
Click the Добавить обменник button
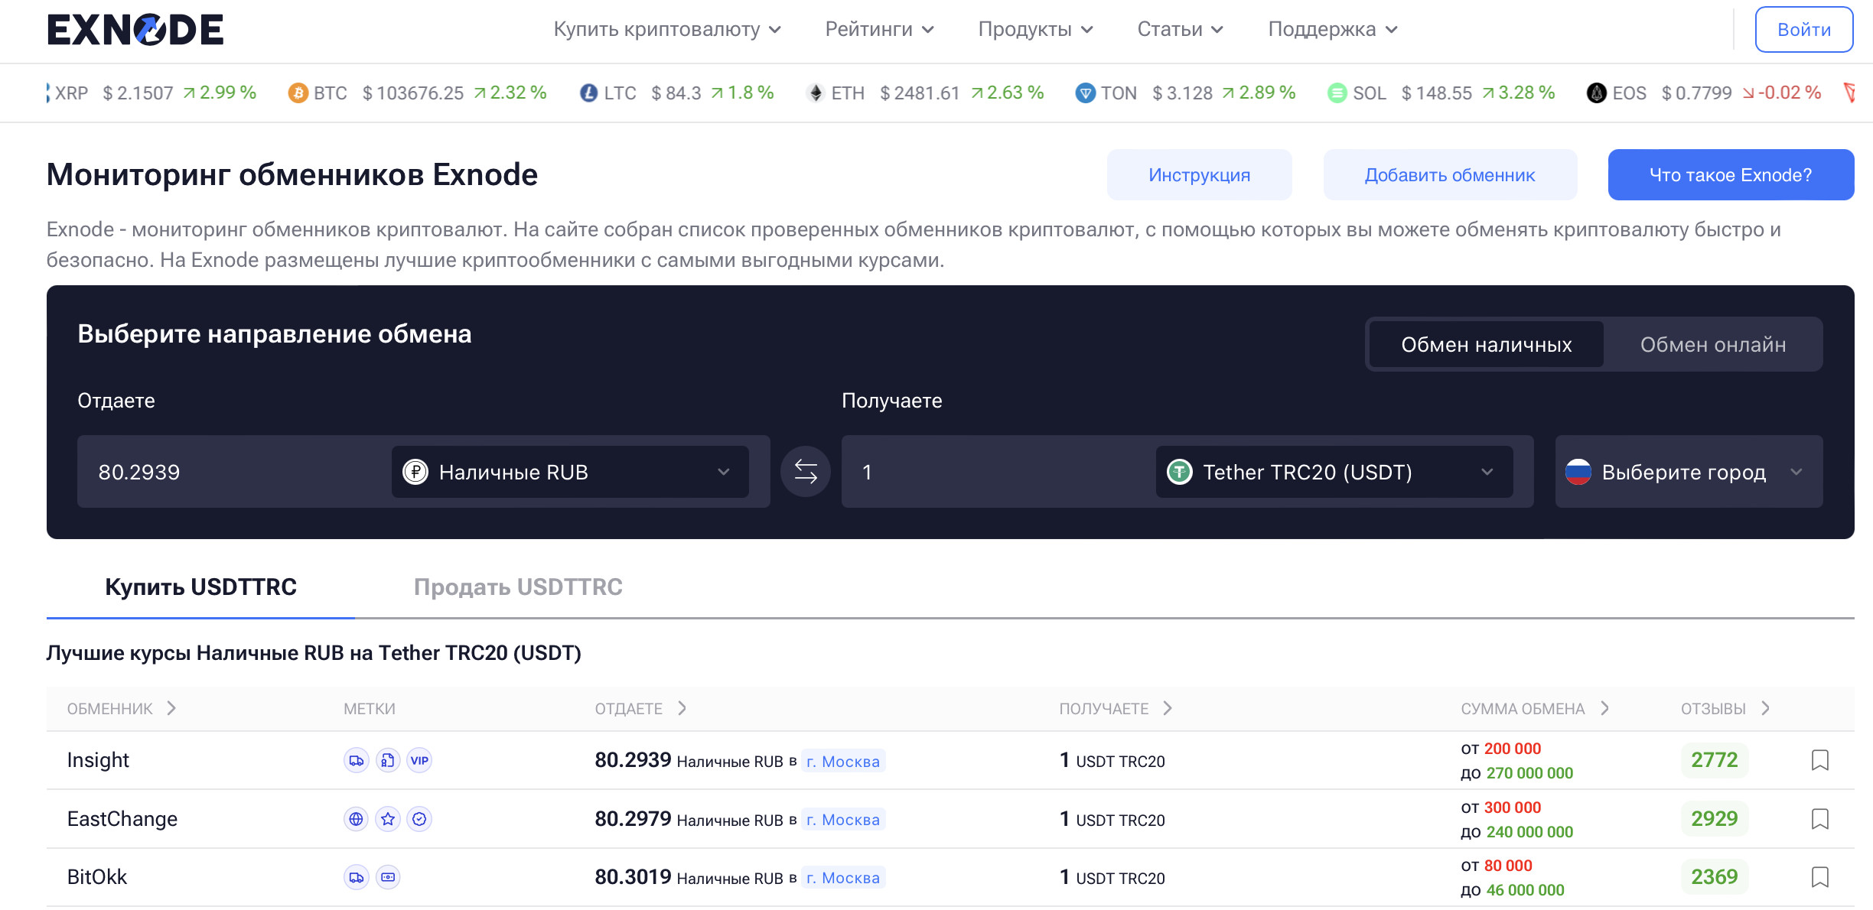click(x=1449, y=175)
